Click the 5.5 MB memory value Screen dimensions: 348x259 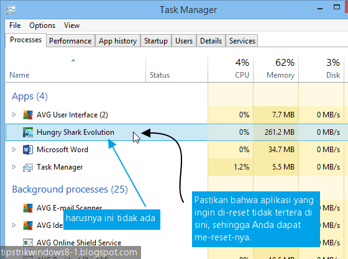(x=283, y=167)
